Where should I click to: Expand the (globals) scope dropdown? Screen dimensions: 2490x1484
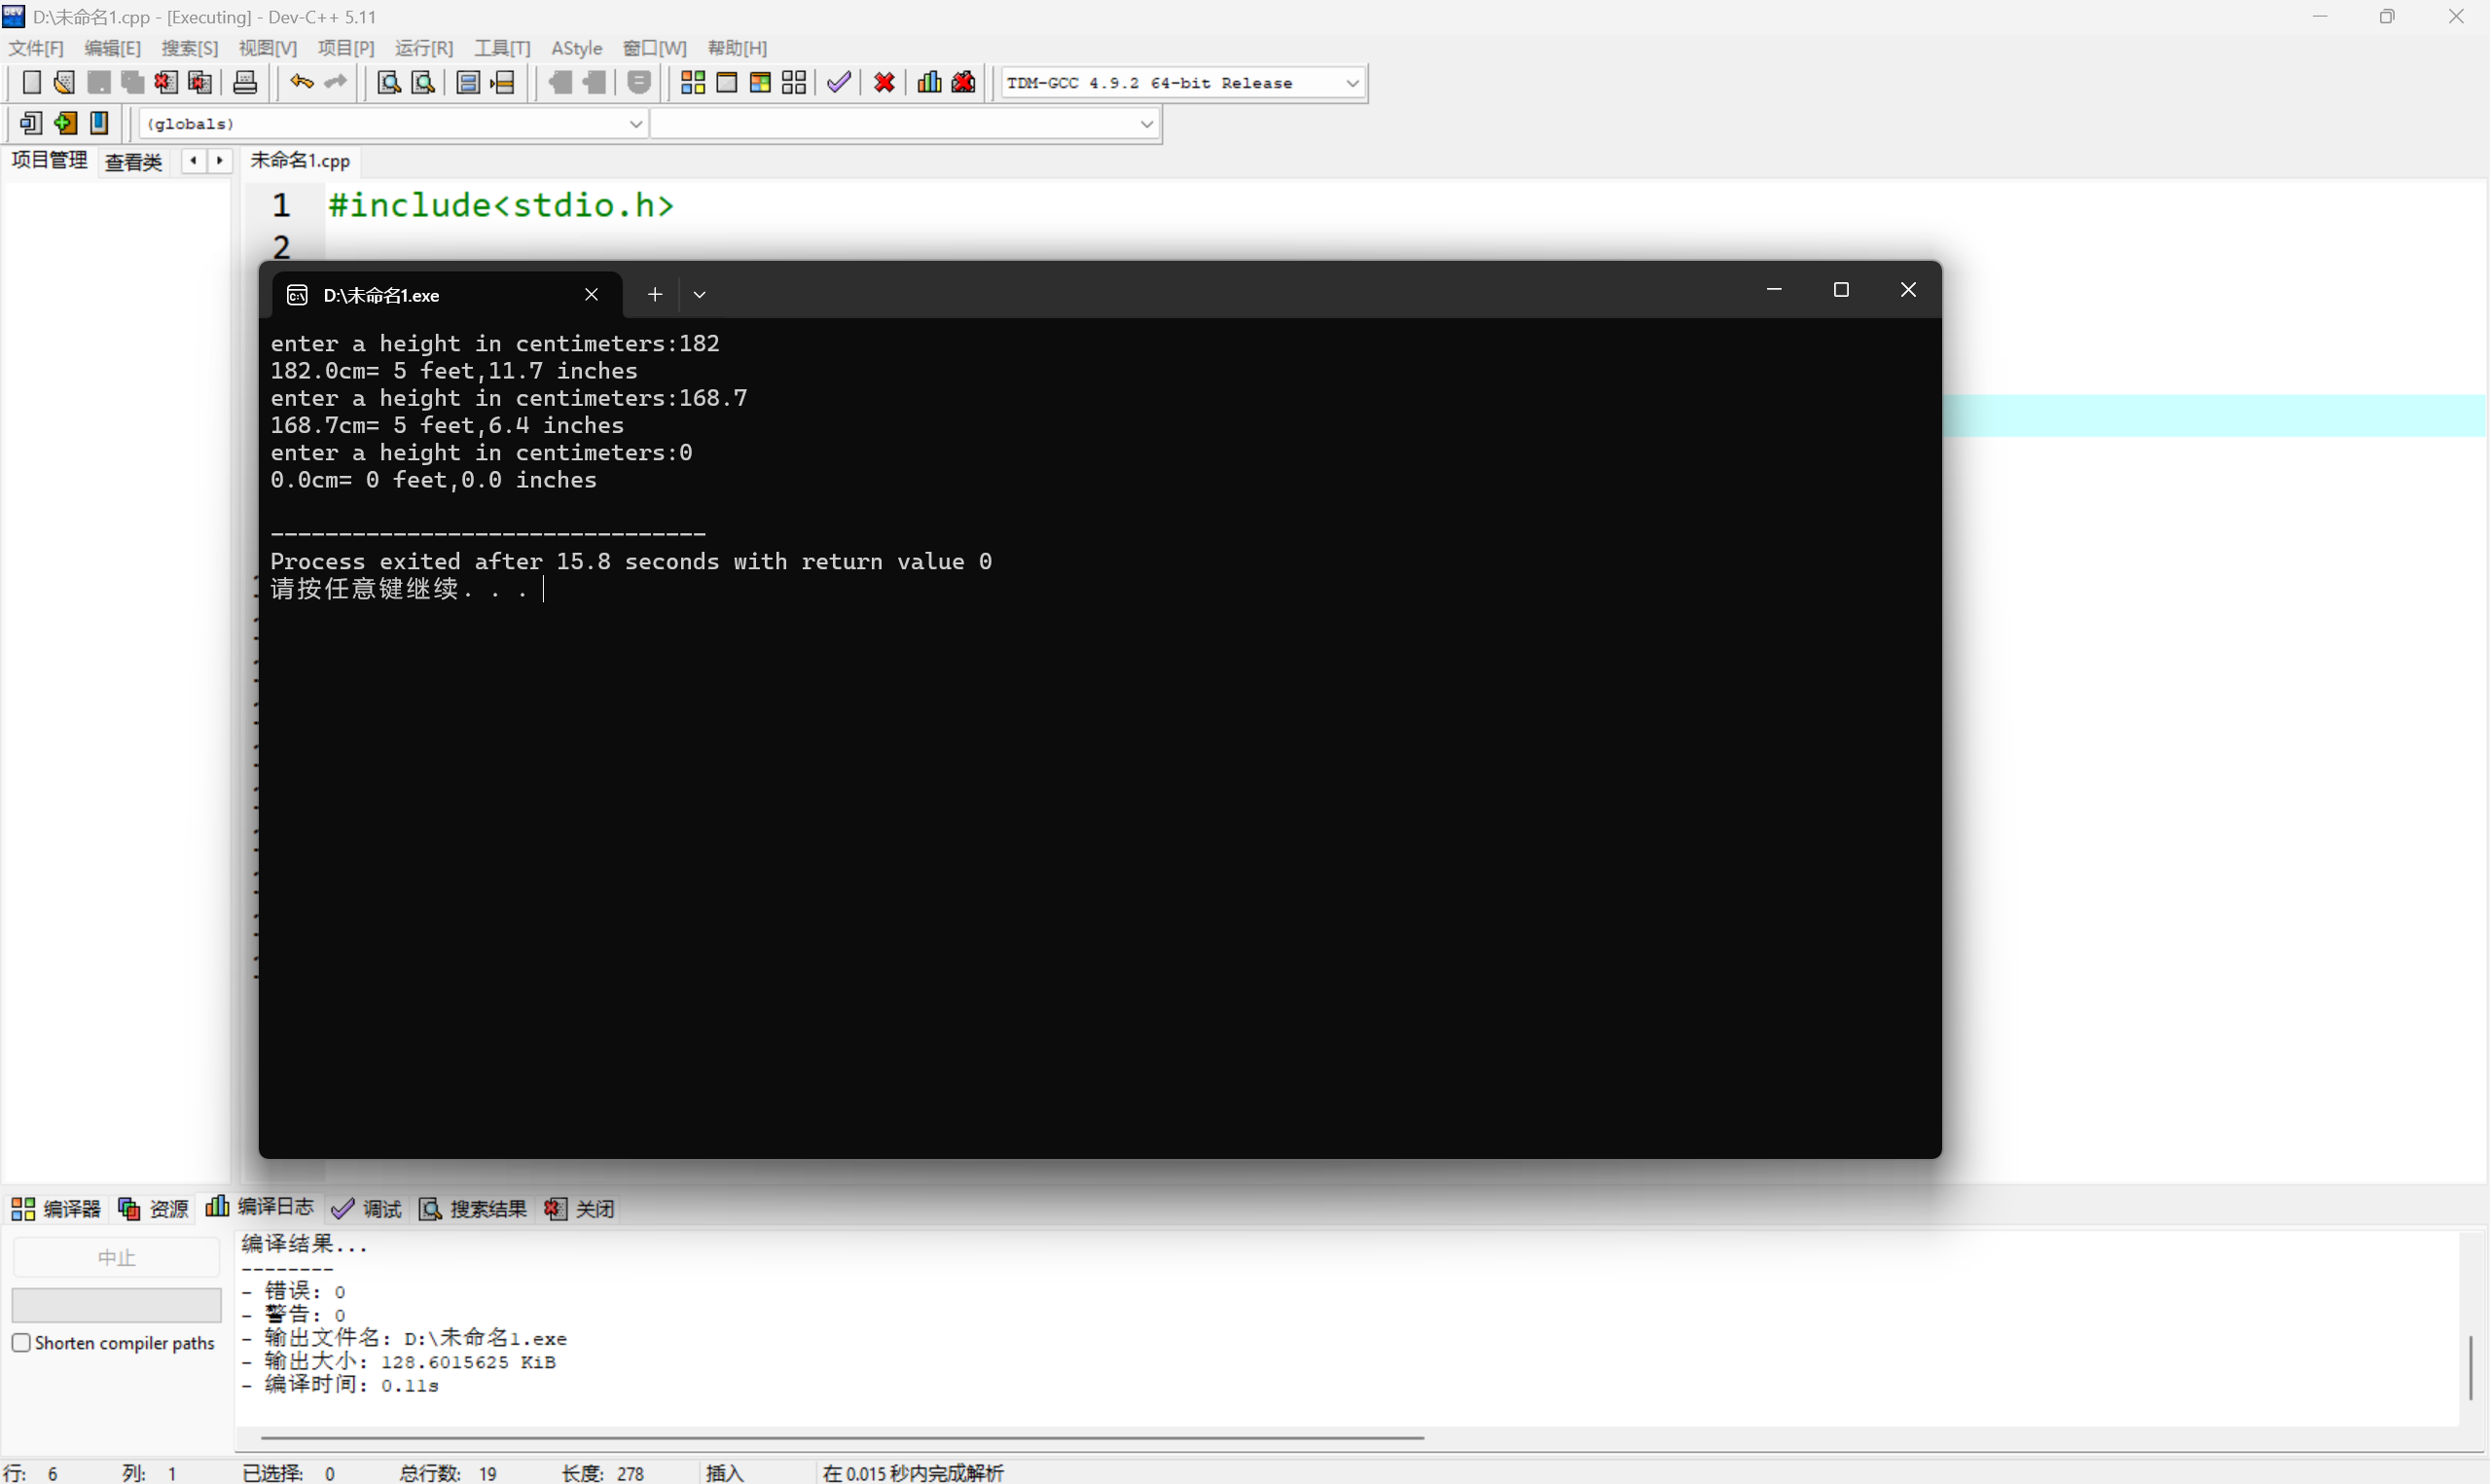click(634, 124)
